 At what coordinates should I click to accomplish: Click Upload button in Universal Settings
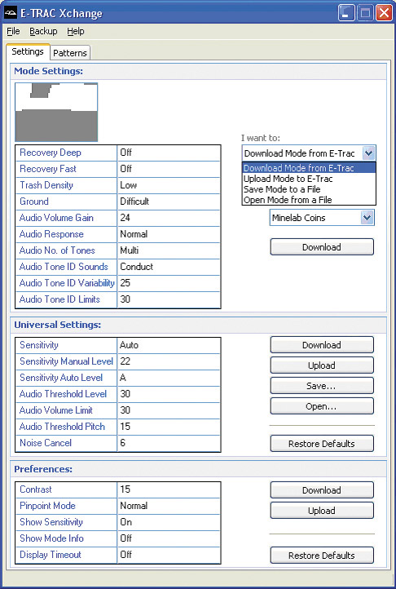(322, 365)
